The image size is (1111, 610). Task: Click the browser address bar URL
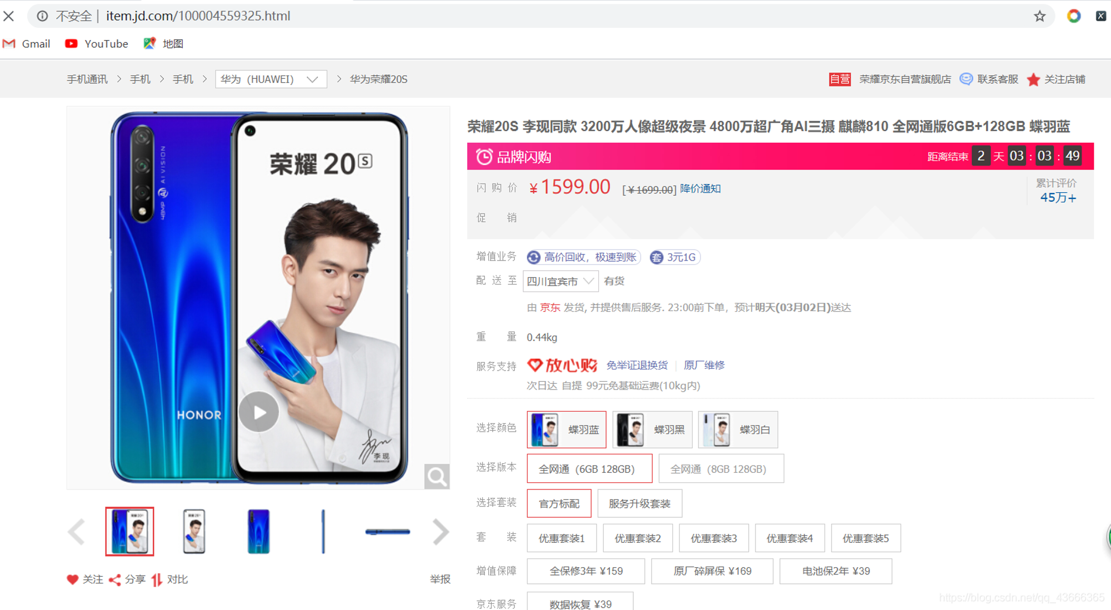click(x=198, y=16)
